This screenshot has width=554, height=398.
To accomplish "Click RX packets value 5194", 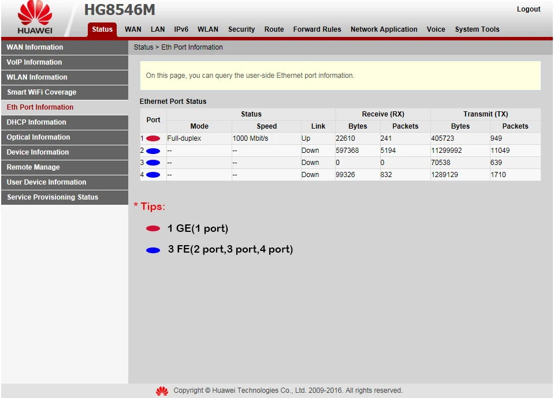I will pos(388,151).
